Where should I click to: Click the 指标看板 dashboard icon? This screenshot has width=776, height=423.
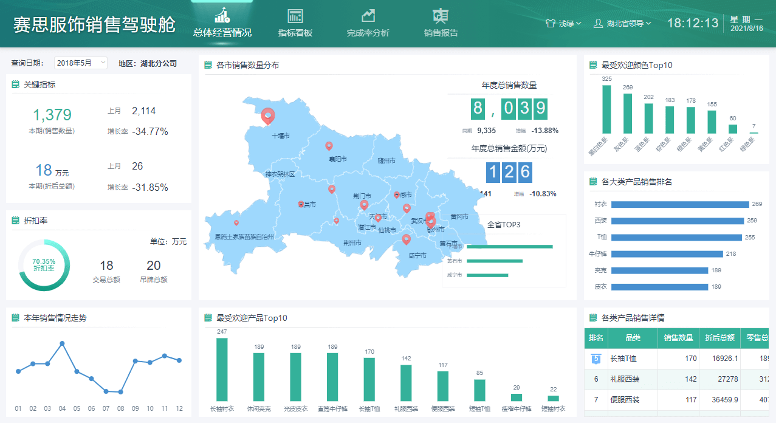point(295,16)
